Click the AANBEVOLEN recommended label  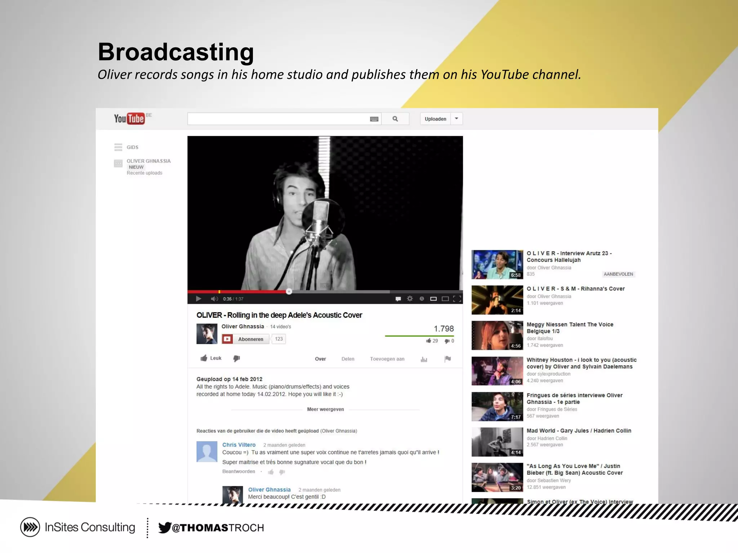(618, 274)
